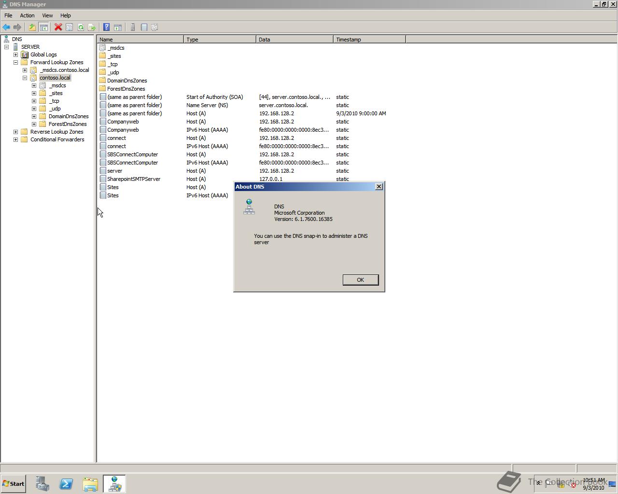
Task: Sort by the Timestamp column header
Action: pos(369,40)
